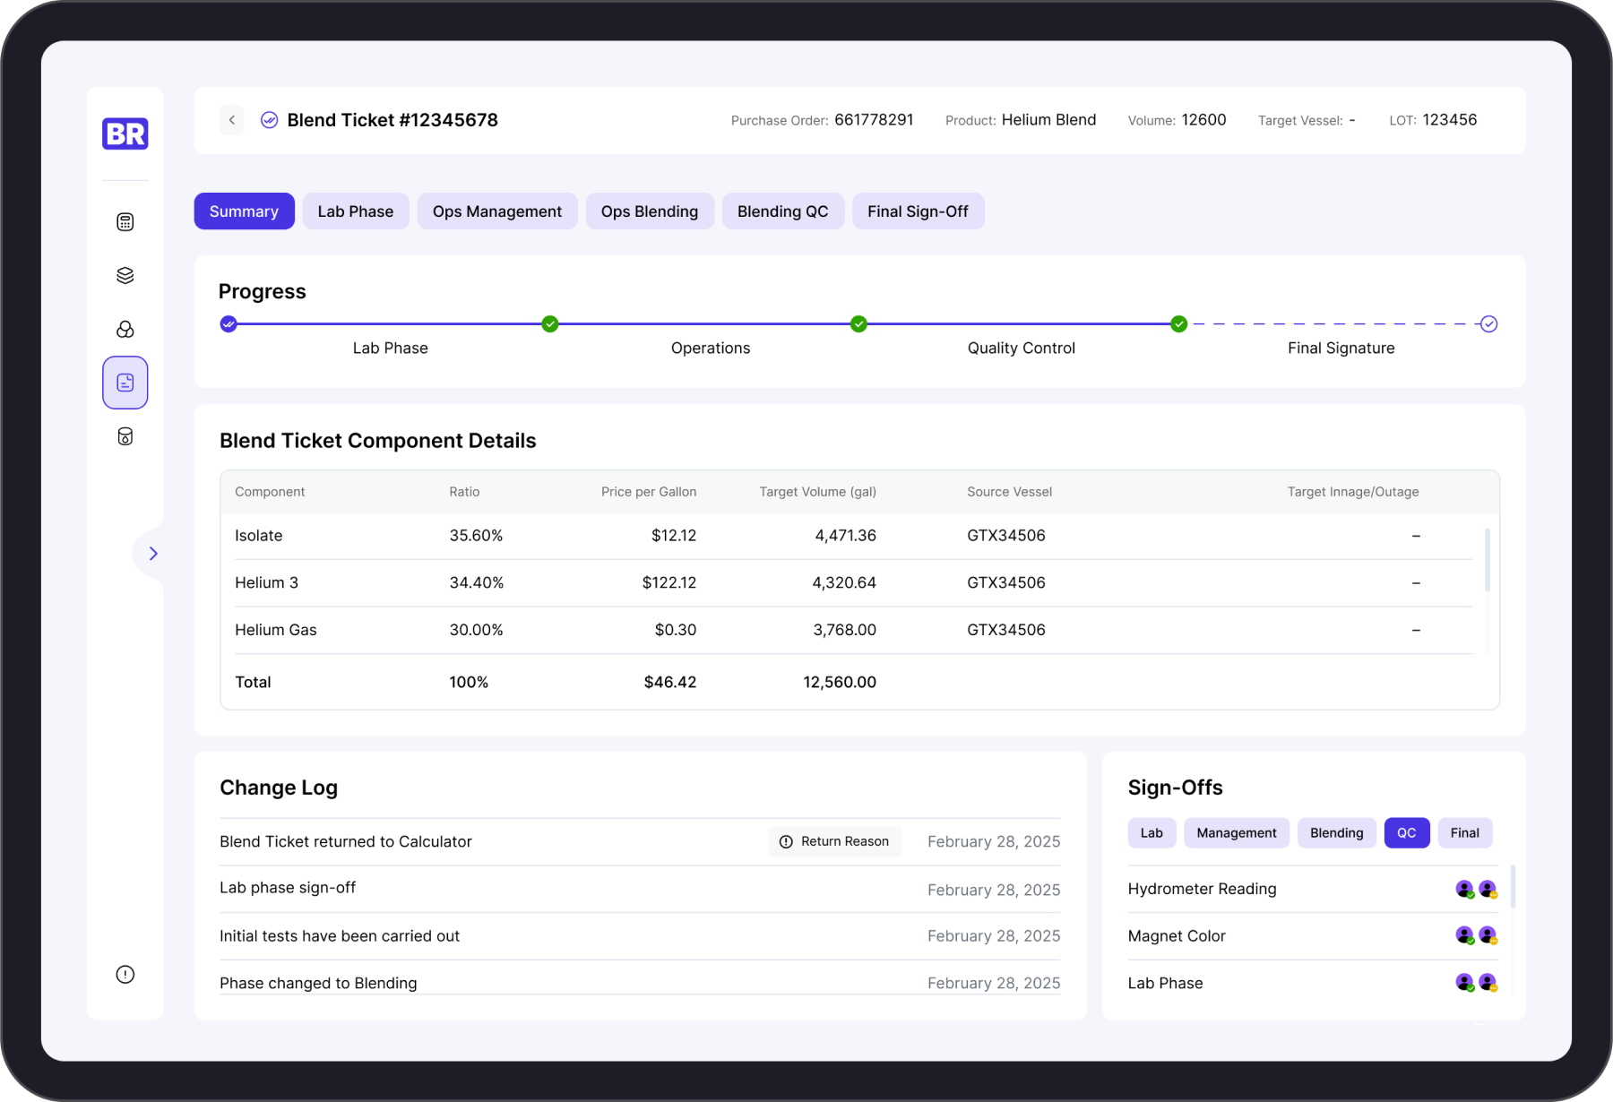
Task: Expand the sidebar with the right chevron
Action: pyautogui.click(x=153, y=554)
